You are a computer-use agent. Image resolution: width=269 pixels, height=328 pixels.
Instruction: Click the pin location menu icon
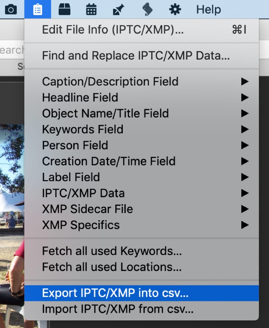click(119, 10)
